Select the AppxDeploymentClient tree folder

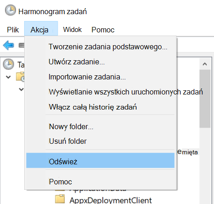point(111,200)
